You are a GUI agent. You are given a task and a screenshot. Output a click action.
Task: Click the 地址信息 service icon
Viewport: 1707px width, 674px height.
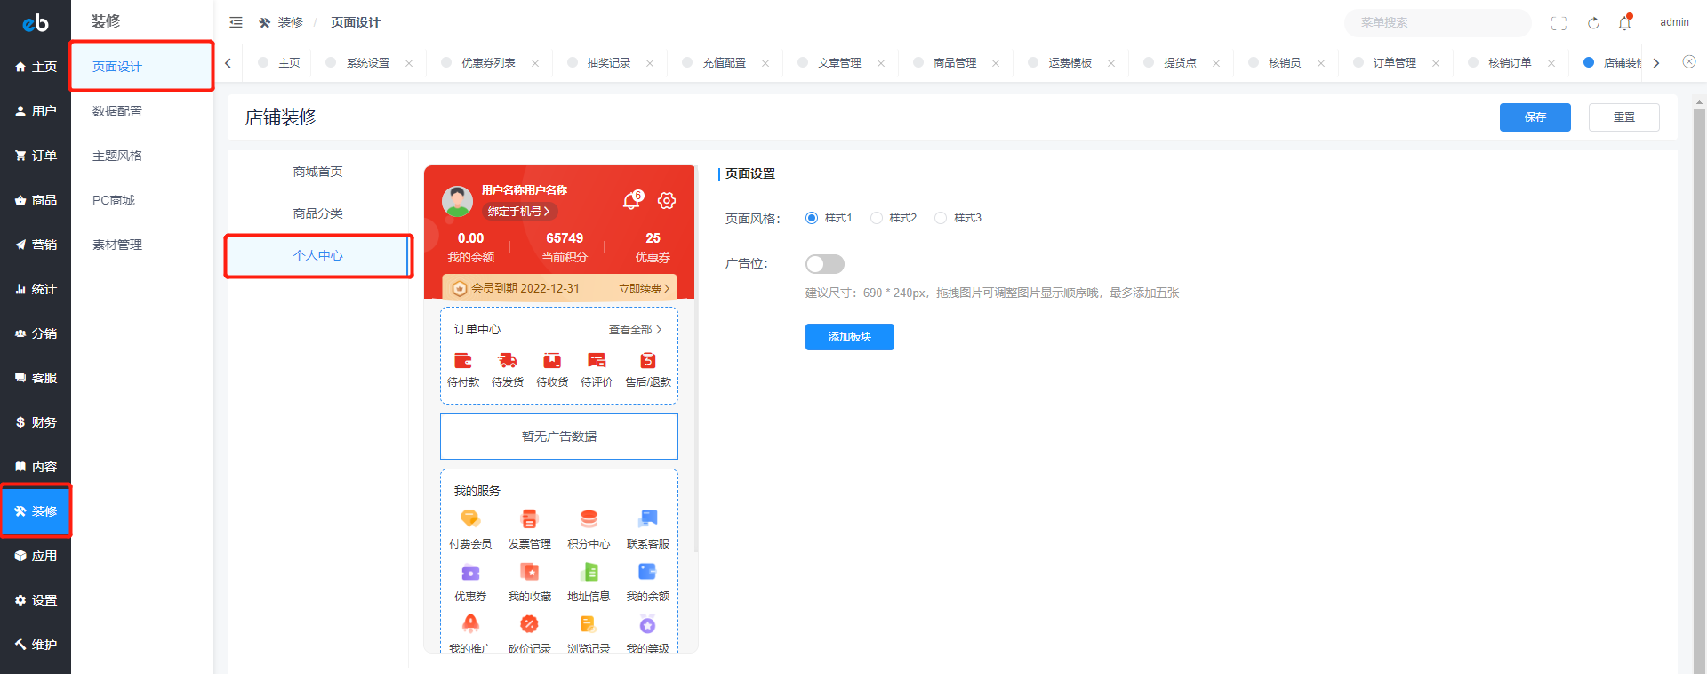[589, 572]
